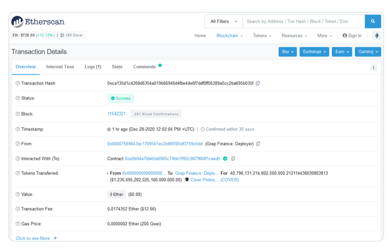Click help icon beside Tokens Transferred
Screen dimensions: 389x250
pos(18,173)
